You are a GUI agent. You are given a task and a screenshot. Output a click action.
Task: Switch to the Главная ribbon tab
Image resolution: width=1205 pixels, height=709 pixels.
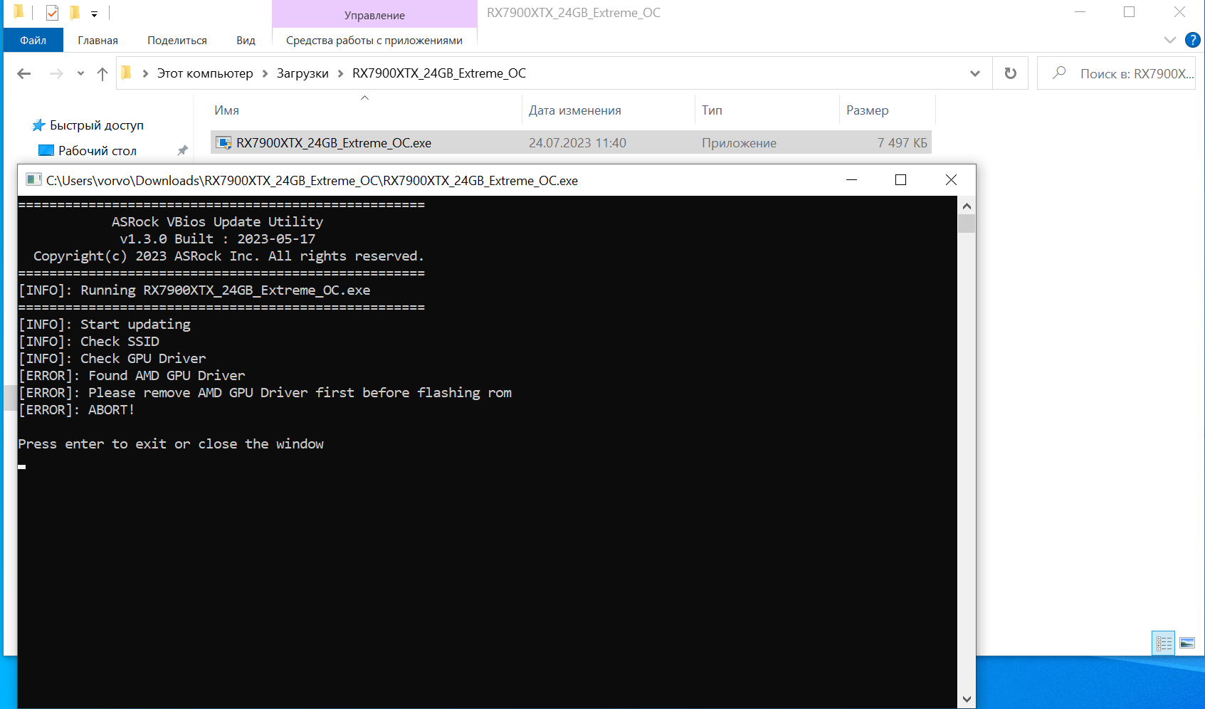pyautogui.click(x=98, y=40)
